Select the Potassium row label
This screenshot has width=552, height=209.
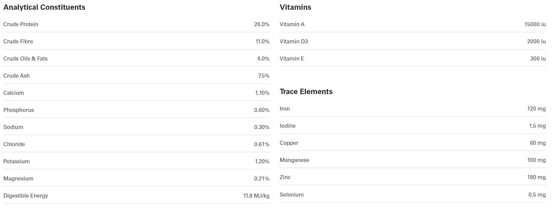pyautogui.click(x=16, y=162)
